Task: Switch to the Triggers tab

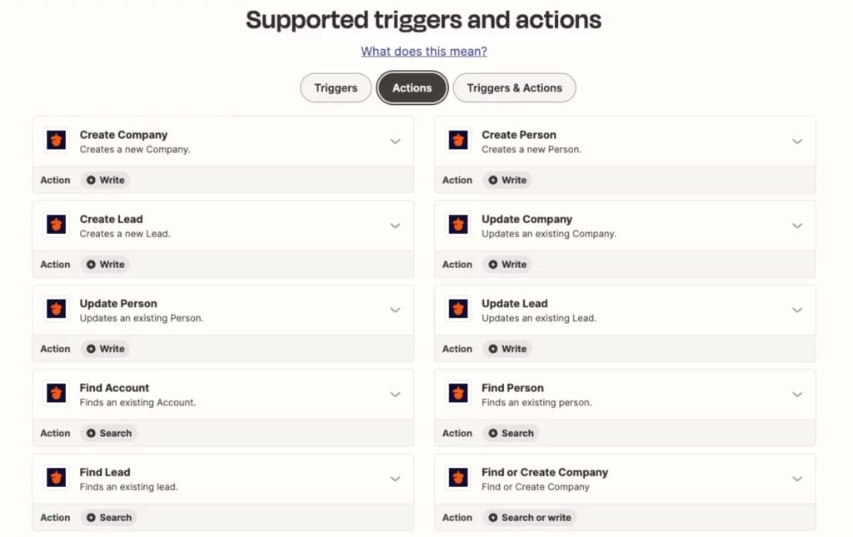Action: click(x=335, y=87)
